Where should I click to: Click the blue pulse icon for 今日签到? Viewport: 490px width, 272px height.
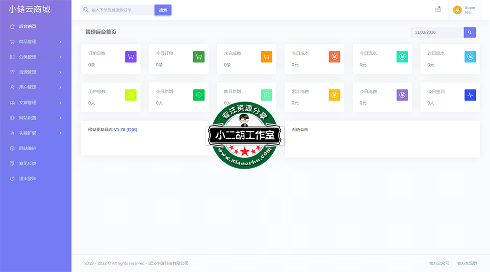coord(470,95)
